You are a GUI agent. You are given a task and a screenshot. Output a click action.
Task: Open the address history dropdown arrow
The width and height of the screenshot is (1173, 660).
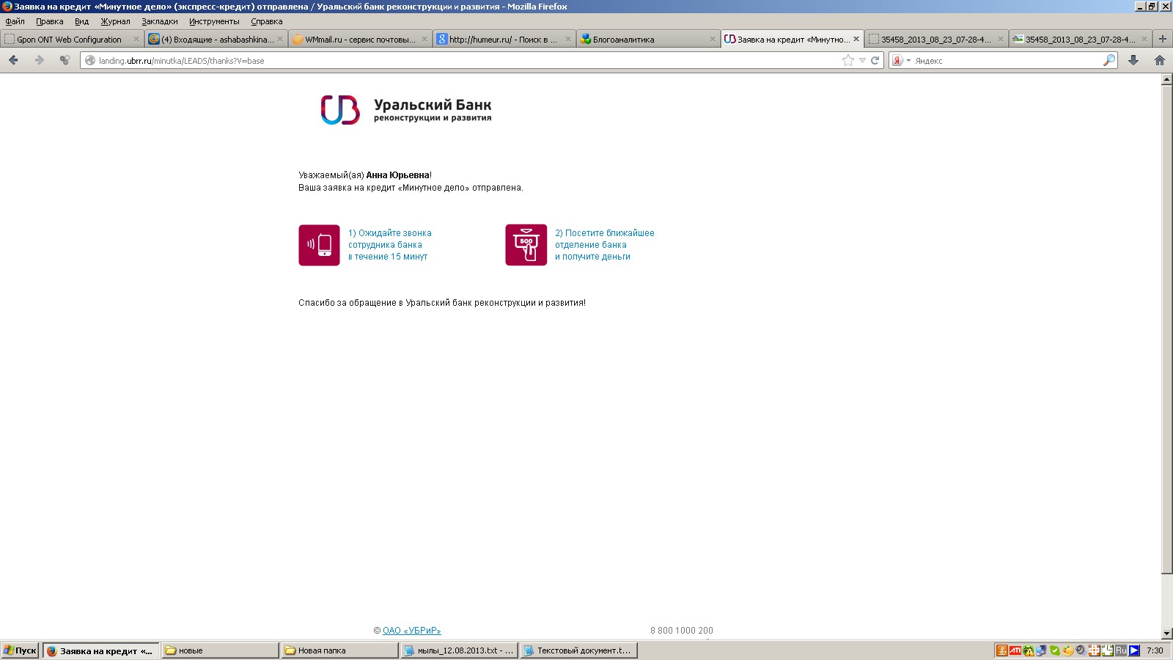click(862, 61)
